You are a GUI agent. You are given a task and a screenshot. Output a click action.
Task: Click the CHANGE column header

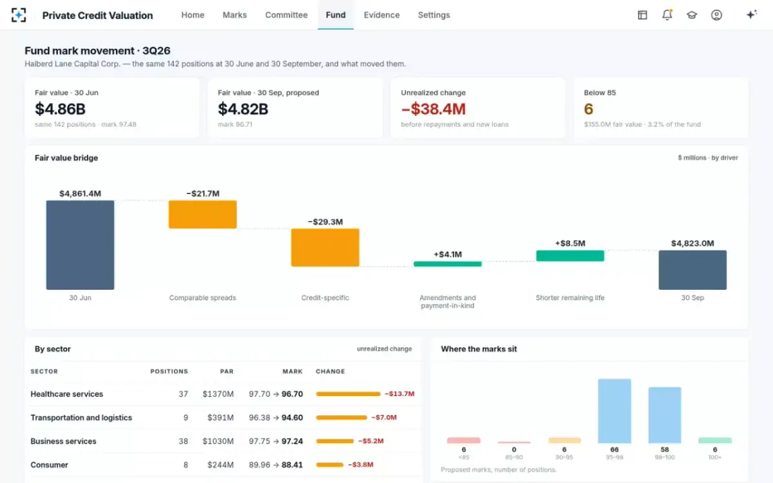pyautogui.click(x=330, y=372)
